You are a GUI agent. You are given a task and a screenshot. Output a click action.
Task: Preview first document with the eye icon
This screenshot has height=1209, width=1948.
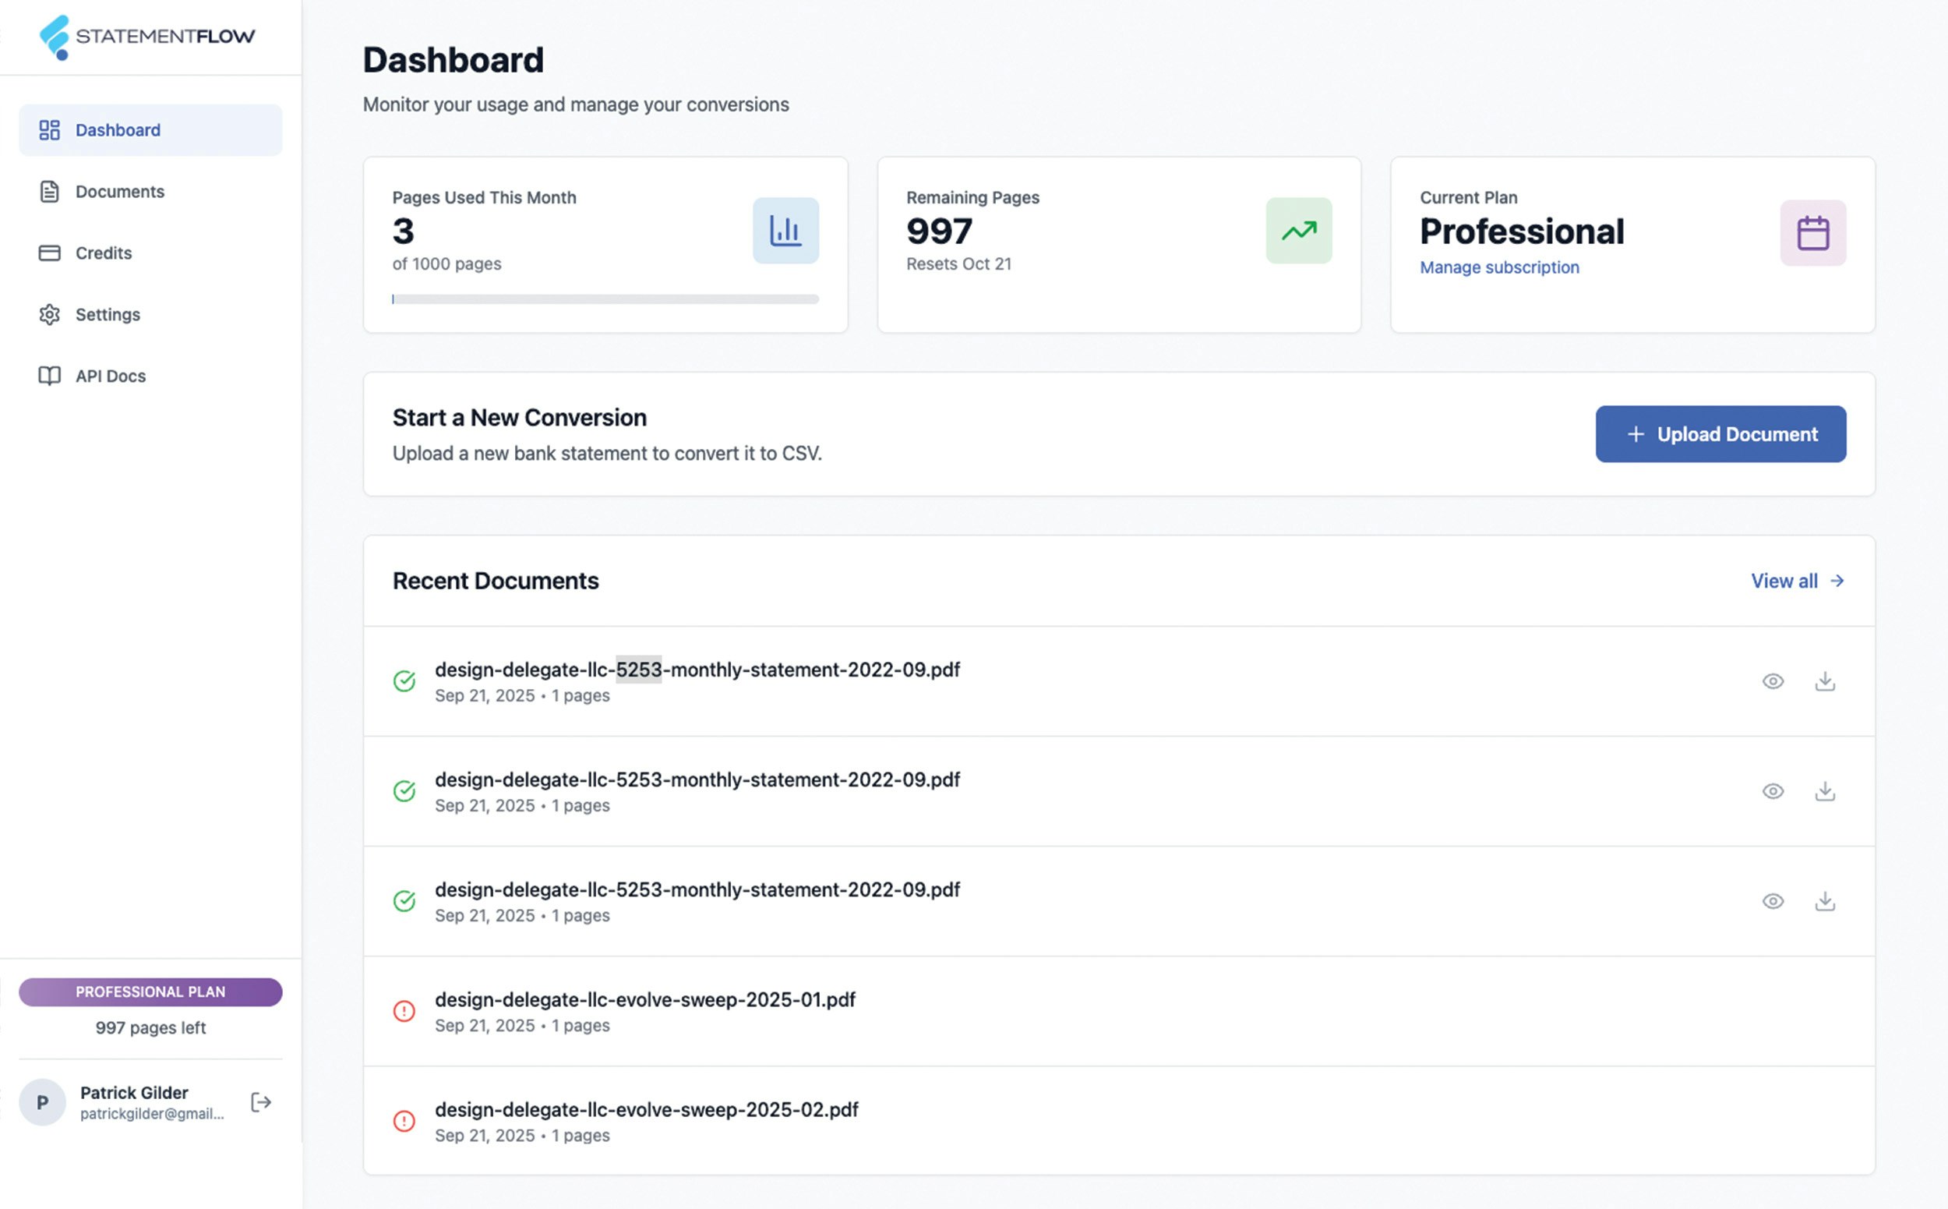point(1772,681)
